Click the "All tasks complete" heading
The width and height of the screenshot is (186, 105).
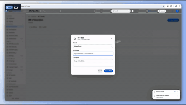tap(160, 92)
